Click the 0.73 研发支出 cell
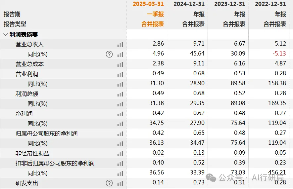Viewport: 293px width, 189px height. (199, 182)
